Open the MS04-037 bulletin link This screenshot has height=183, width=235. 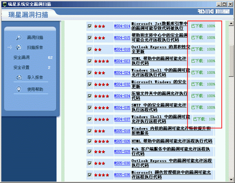122,119
